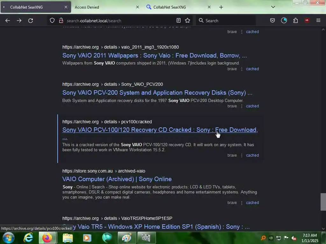
Task: Click the network tray icon
Action: pos(278,238)
